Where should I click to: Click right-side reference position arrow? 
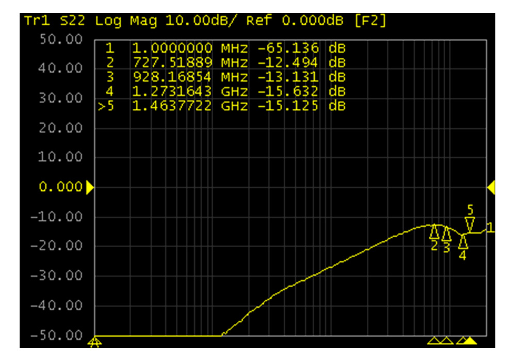click(491, 188)
